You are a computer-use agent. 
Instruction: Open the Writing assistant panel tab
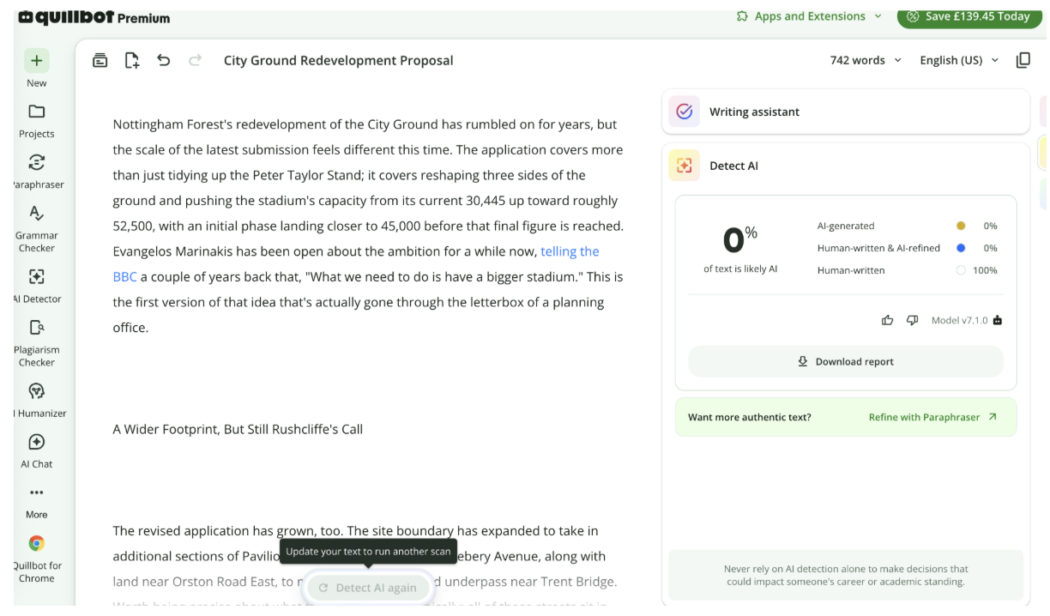click(846, 112)
